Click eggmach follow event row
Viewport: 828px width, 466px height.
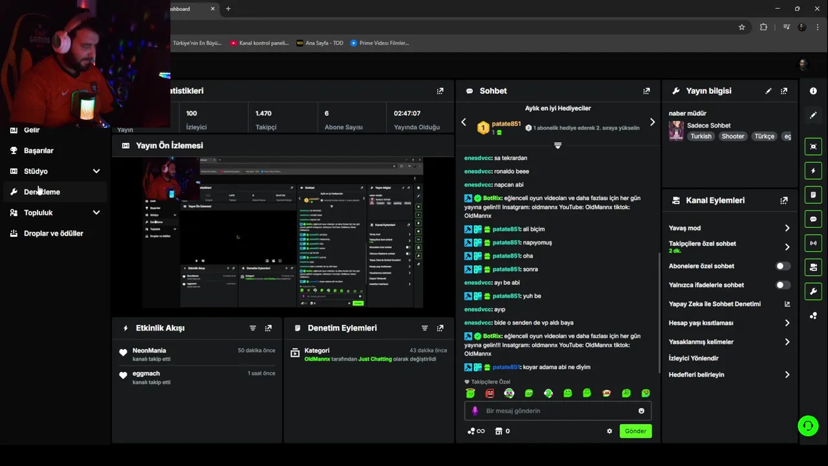(x=197, y=377)
